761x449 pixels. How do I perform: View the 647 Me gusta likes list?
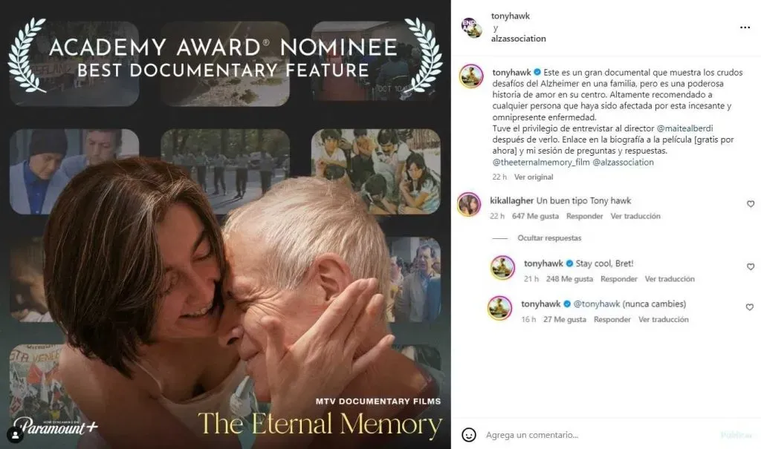[535, 216]
